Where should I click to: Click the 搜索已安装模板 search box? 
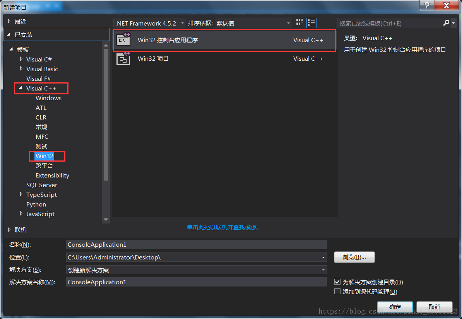point(390,23)
